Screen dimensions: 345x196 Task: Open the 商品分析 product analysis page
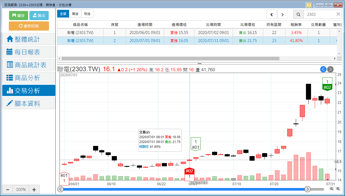coord(29,78)
